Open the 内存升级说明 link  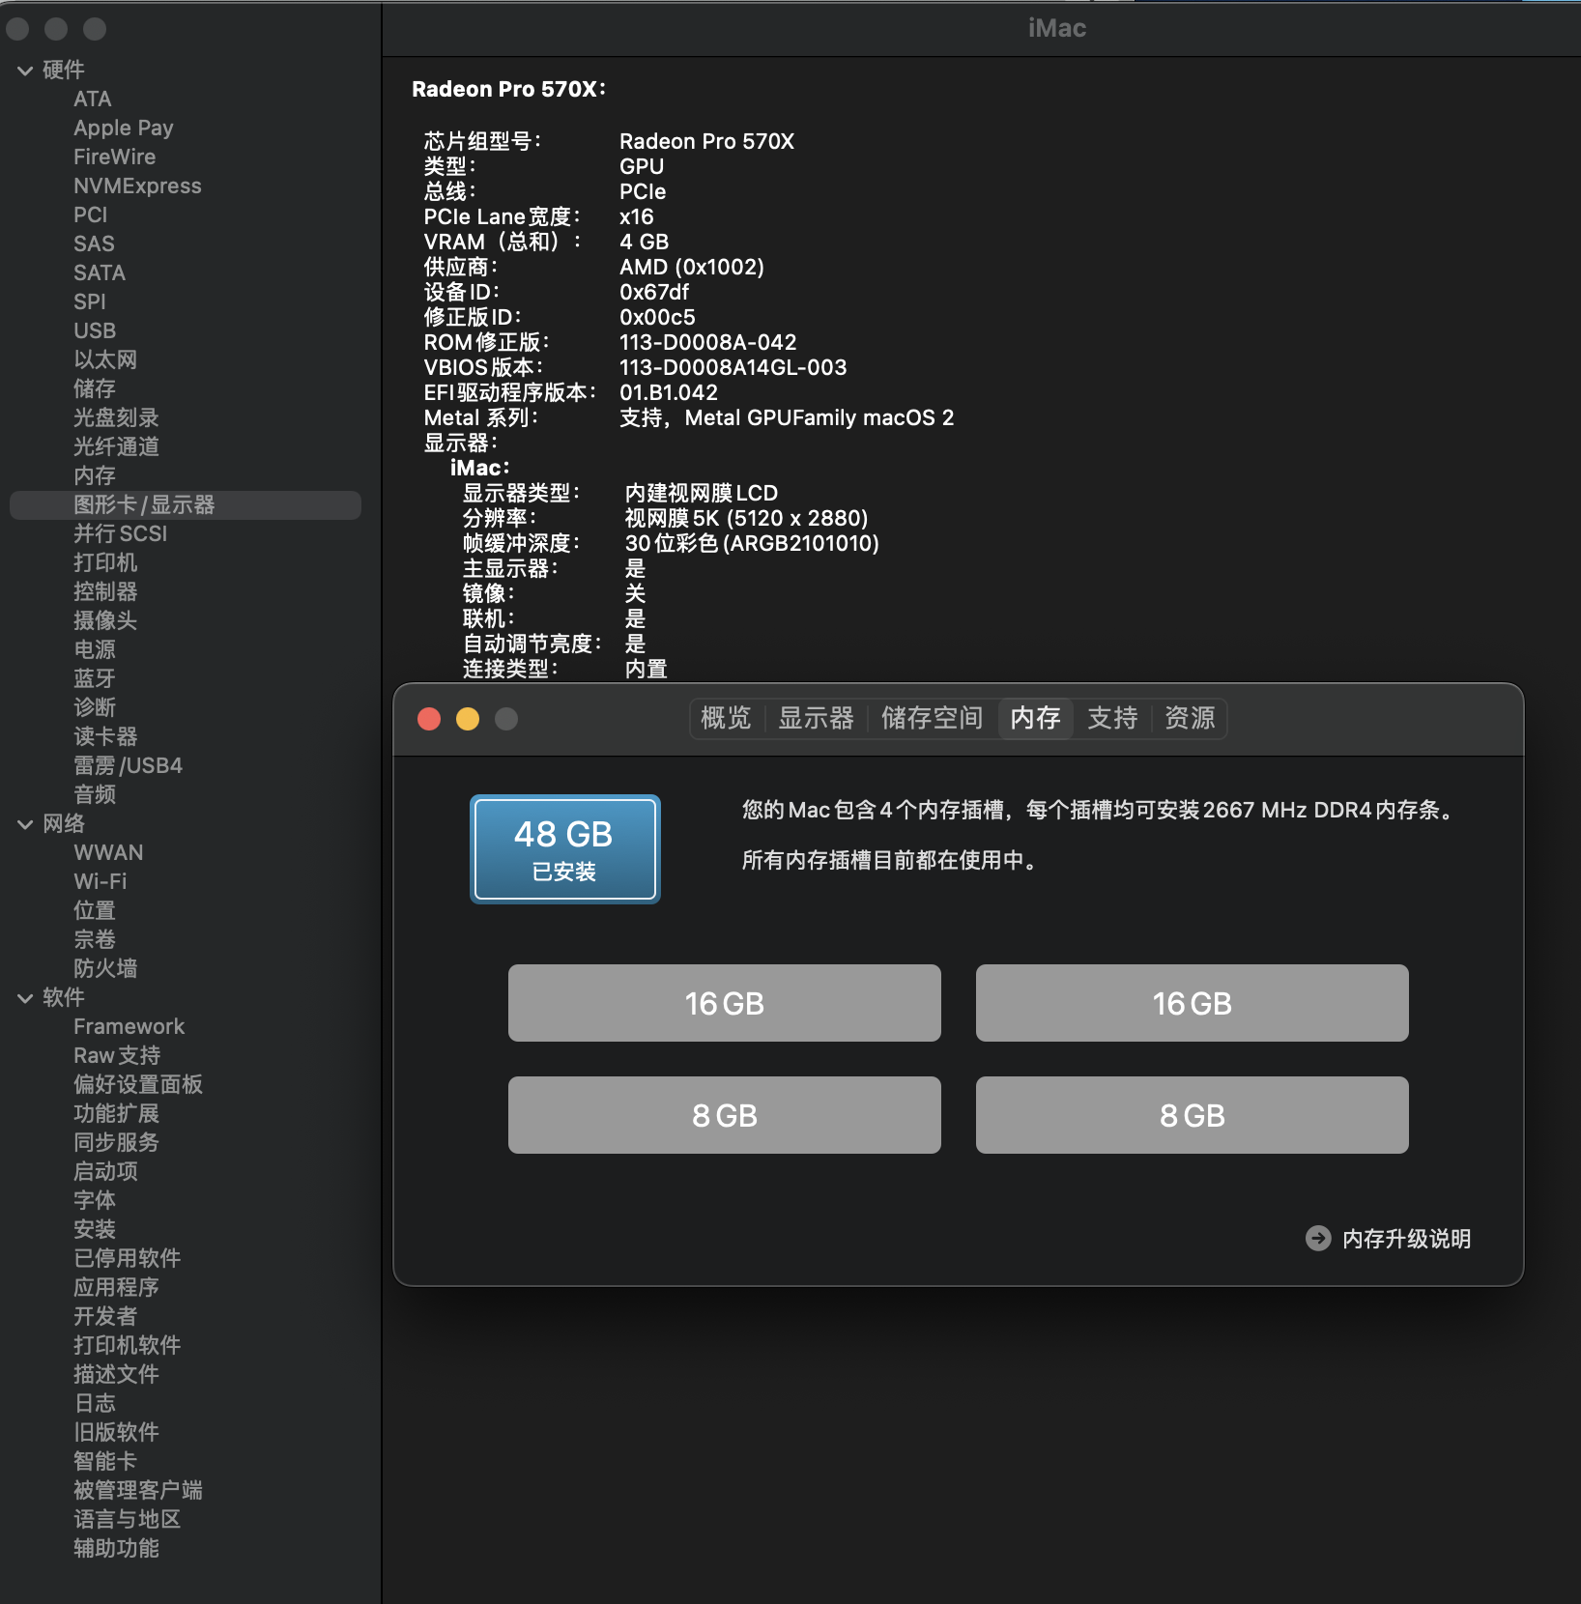[1406, 1239]
